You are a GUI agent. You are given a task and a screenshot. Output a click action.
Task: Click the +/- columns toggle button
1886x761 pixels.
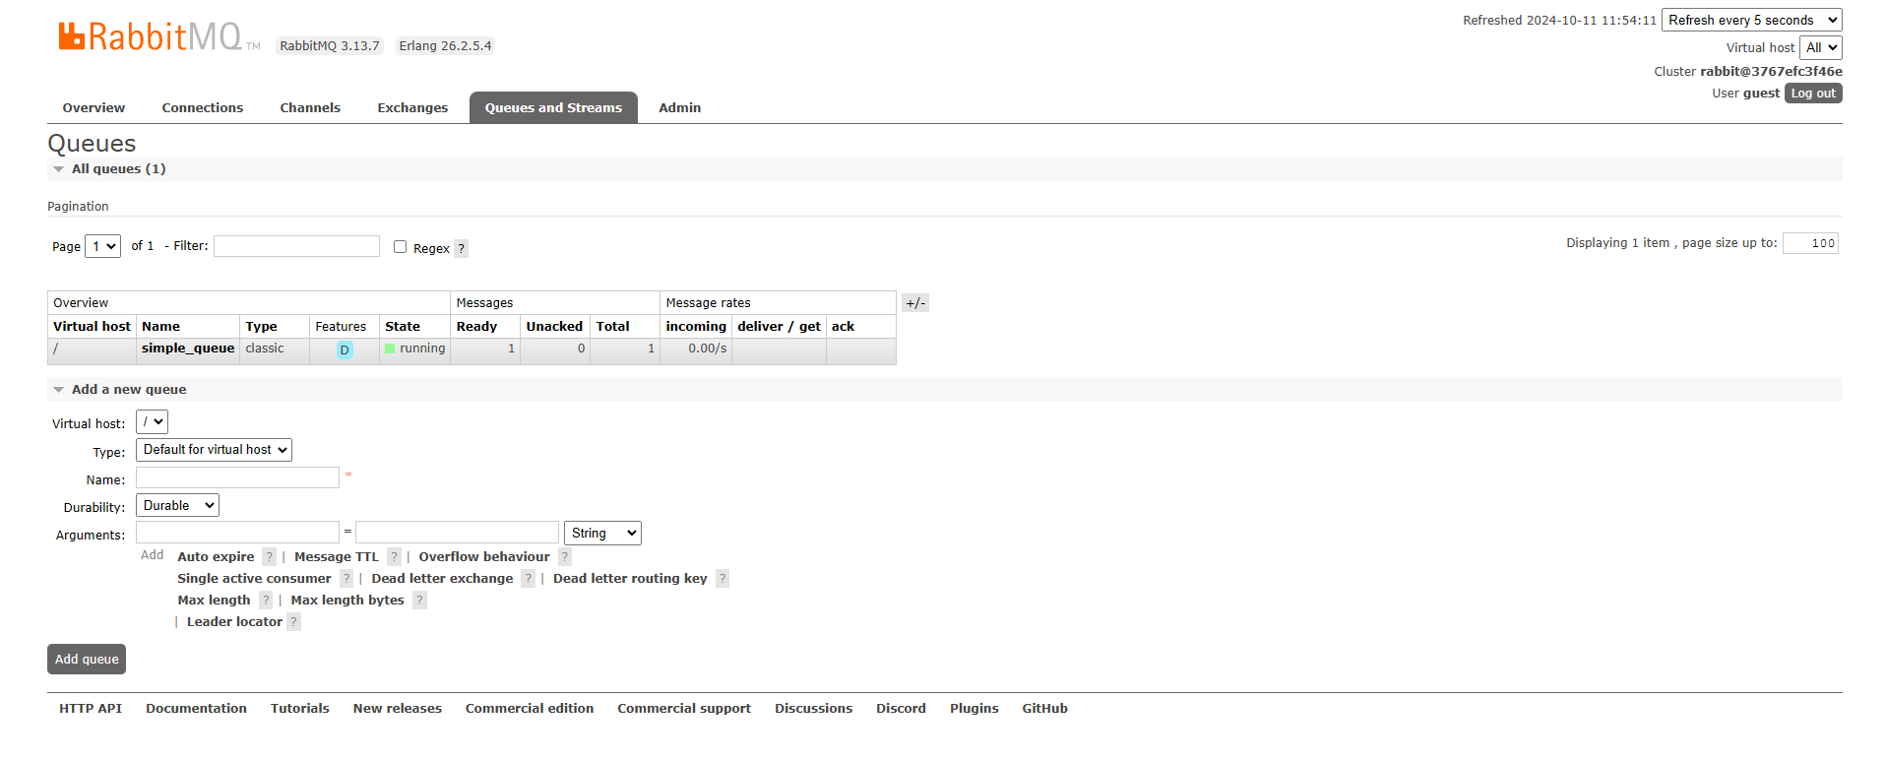915,303
